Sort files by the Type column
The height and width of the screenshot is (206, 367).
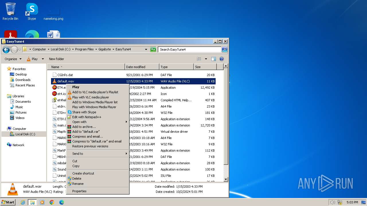click(176, 67)
